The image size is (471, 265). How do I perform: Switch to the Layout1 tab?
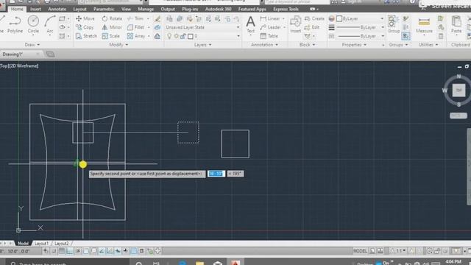pos(41,244)
